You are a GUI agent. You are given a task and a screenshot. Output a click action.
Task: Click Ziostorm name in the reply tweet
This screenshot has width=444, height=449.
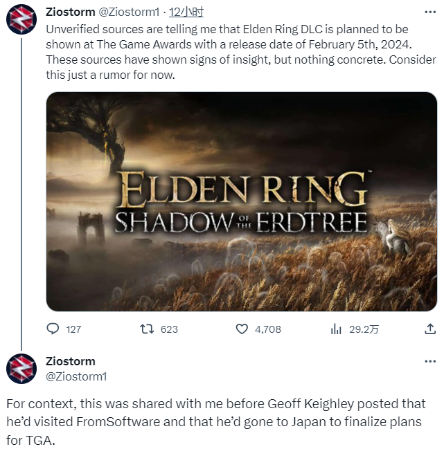(x=71, y=361)
